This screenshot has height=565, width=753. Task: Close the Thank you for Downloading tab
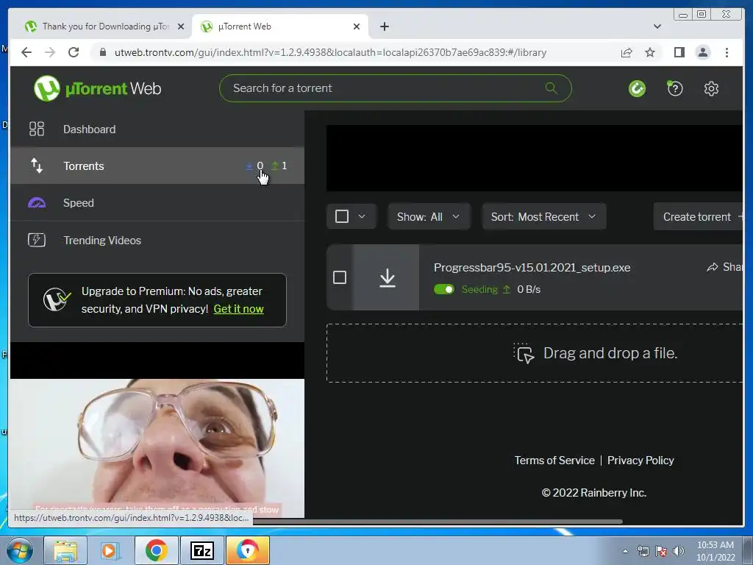181,26
